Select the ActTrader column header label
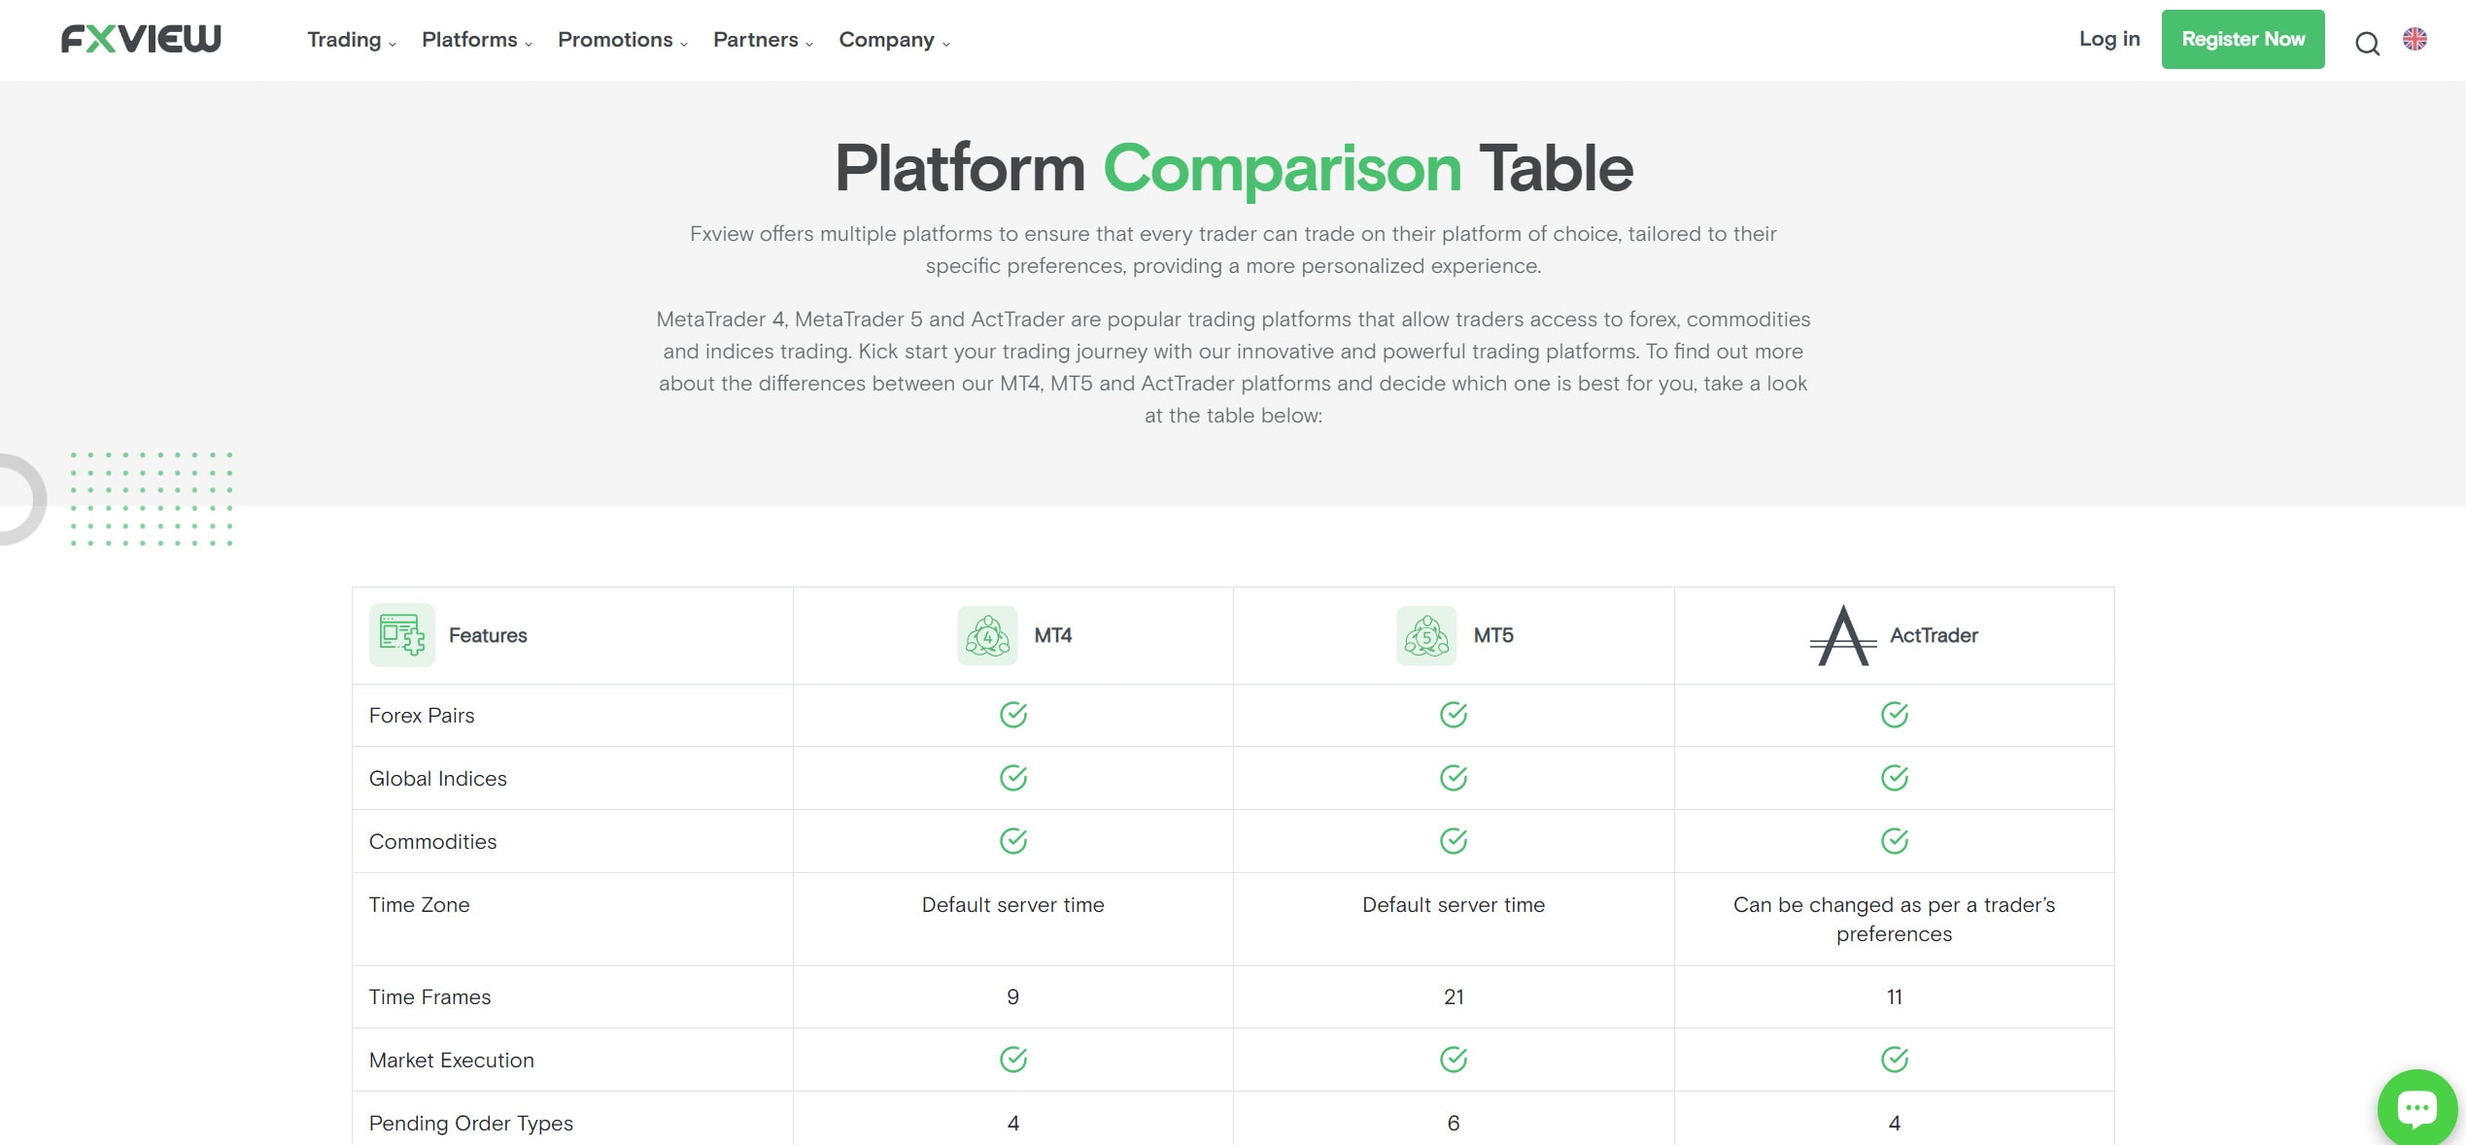Image resolution: width=2466 pixels, height=1145 pixels. pyautogui.click(x=1934, y=635)
